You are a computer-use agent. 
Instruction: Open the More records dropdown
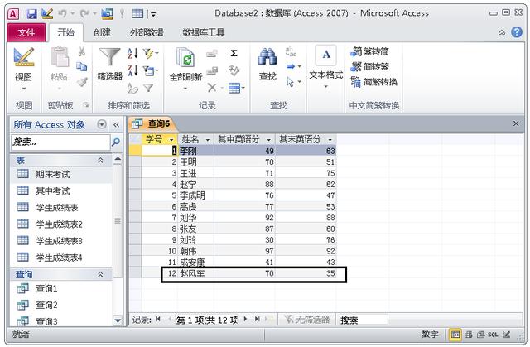tap(236, 88)
